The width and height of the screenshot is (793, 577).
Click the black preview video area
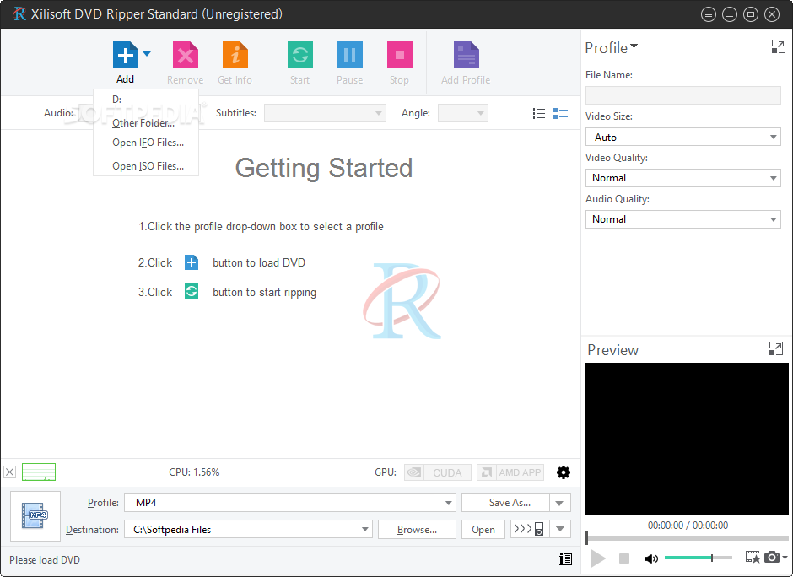click(x=687, y=439)
